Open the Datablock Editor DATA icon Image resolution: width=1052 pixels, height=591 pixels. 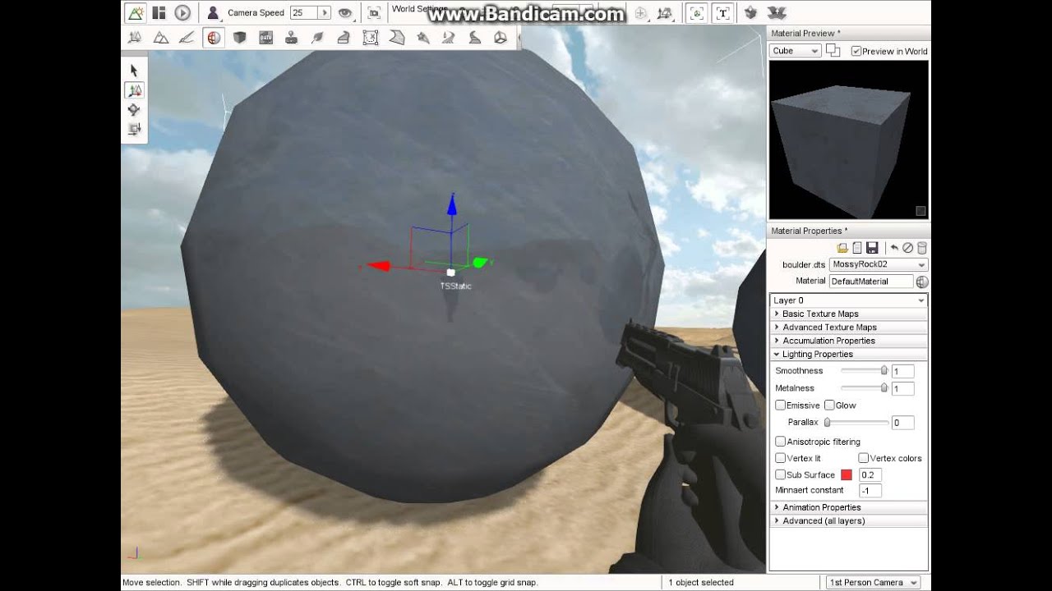[x=265, y=37]
